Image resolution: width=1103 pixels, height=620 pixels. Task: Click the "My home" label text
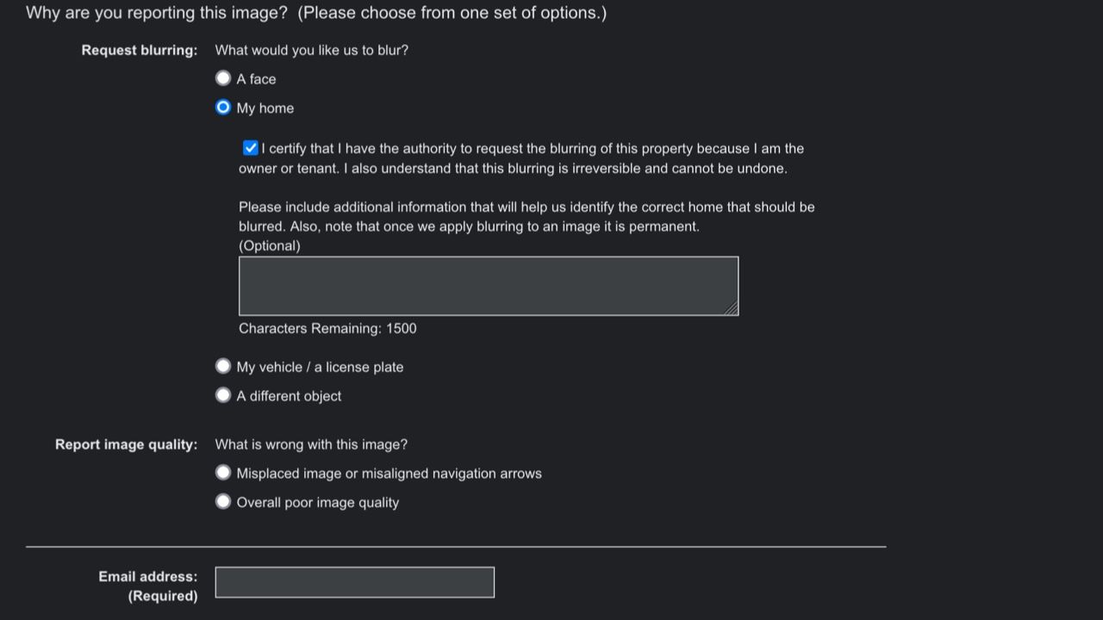click(x=265, y=108)
